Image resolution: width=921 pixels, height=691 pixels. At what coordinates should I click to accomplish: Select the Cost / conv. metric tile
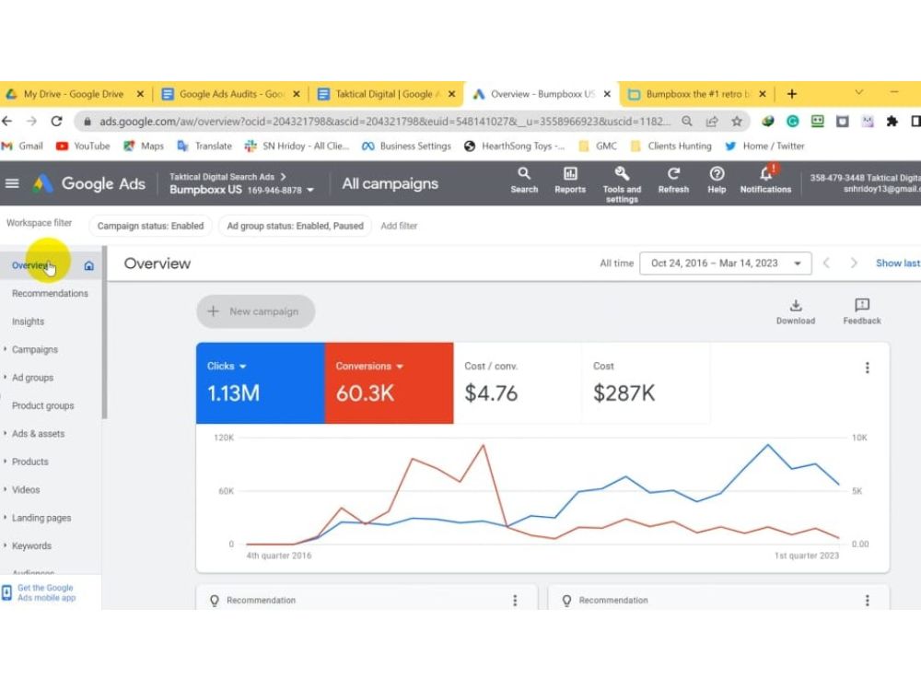pyautogui.click(x=518, y=382)
